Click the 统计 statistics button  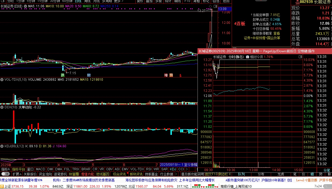[x=168, y=1]
